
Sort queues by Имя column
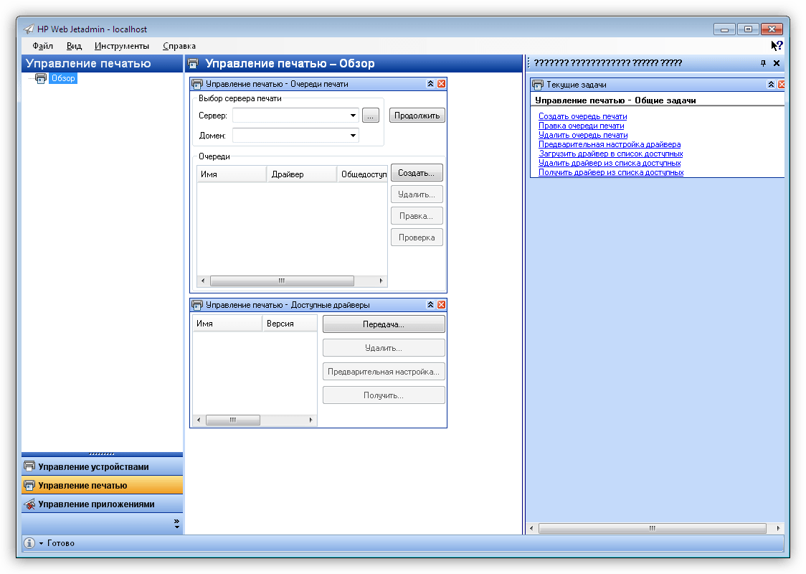pyautogui.click(x=232, y=174)
